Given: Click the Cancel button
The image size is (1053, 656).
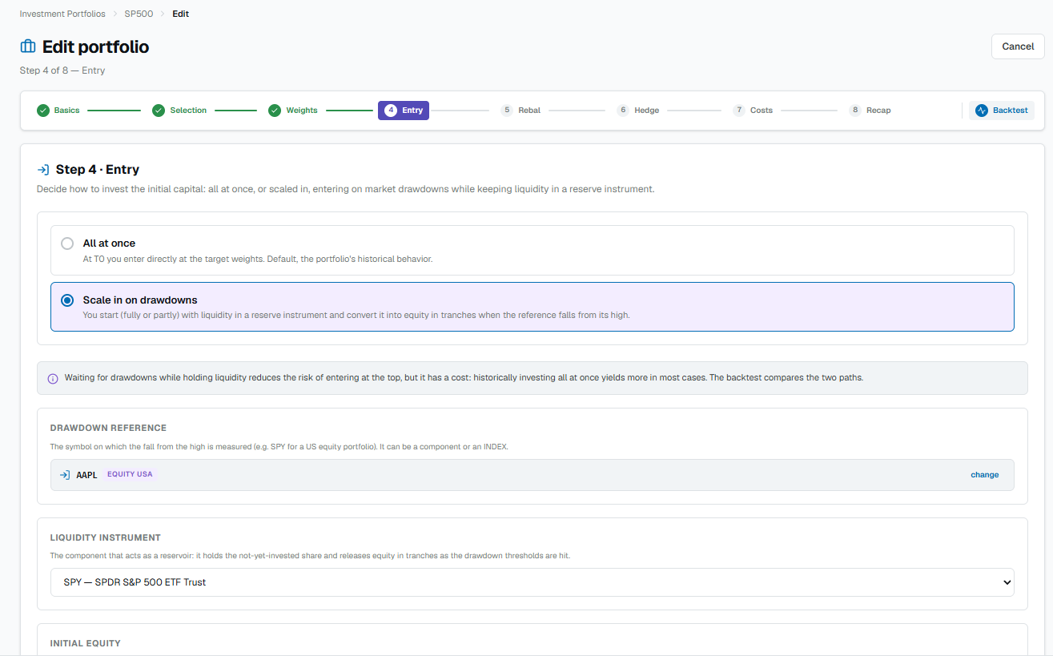Looking at the screenshot, I should [1018, 46].
